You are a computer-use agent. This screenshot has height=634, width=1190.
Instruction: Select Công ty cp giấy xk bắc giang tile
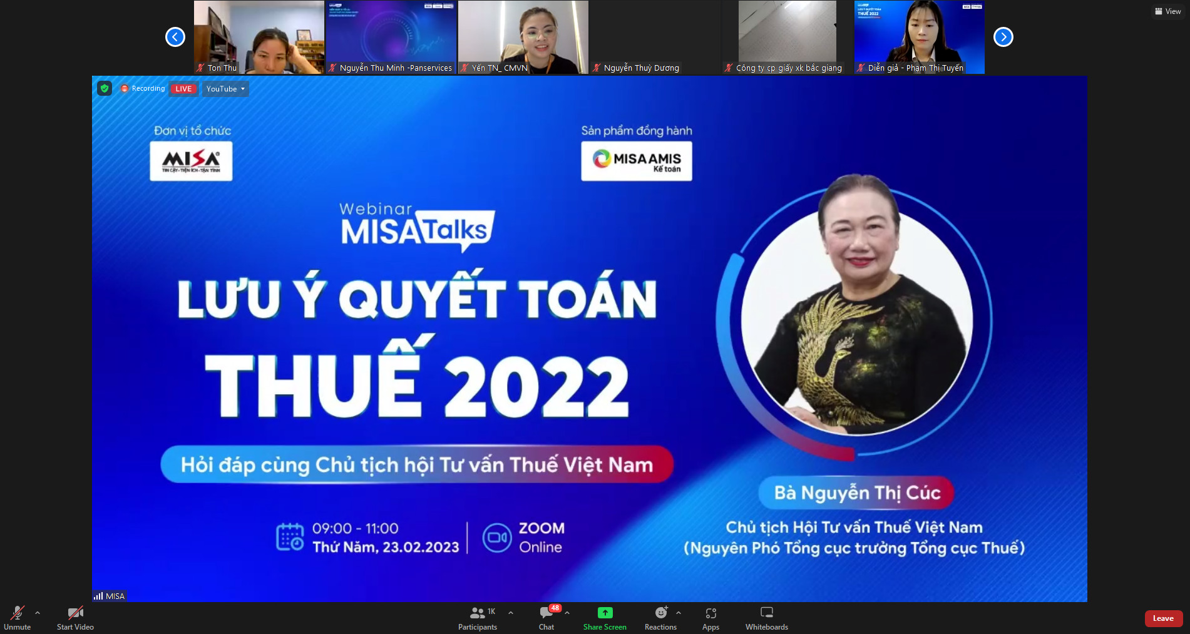tap(787, 37)
